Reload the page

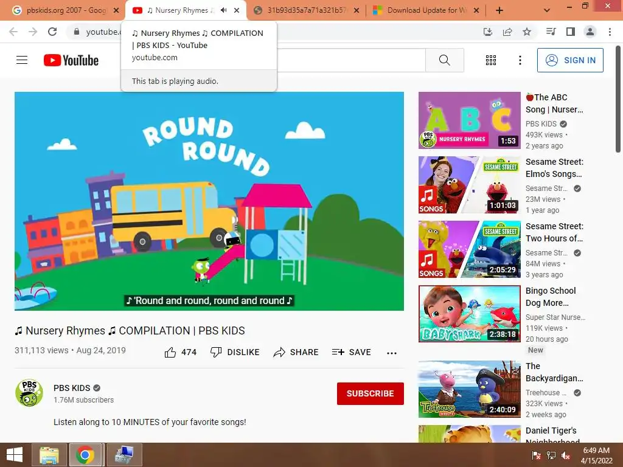point(52,32)
